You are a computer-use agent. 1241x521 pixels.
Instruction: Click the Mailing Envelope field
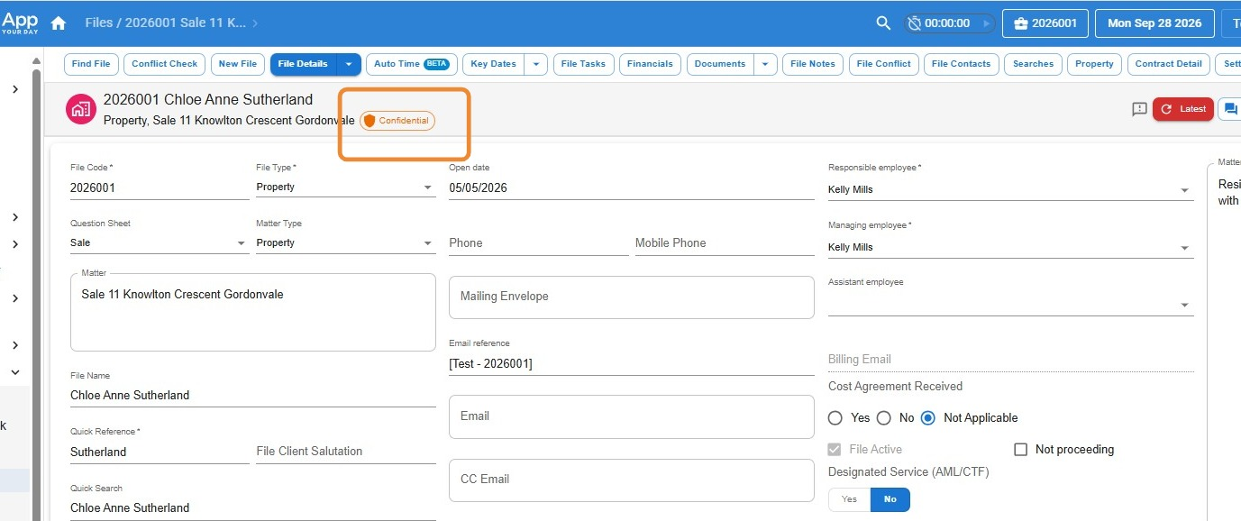tap(632, 297)
